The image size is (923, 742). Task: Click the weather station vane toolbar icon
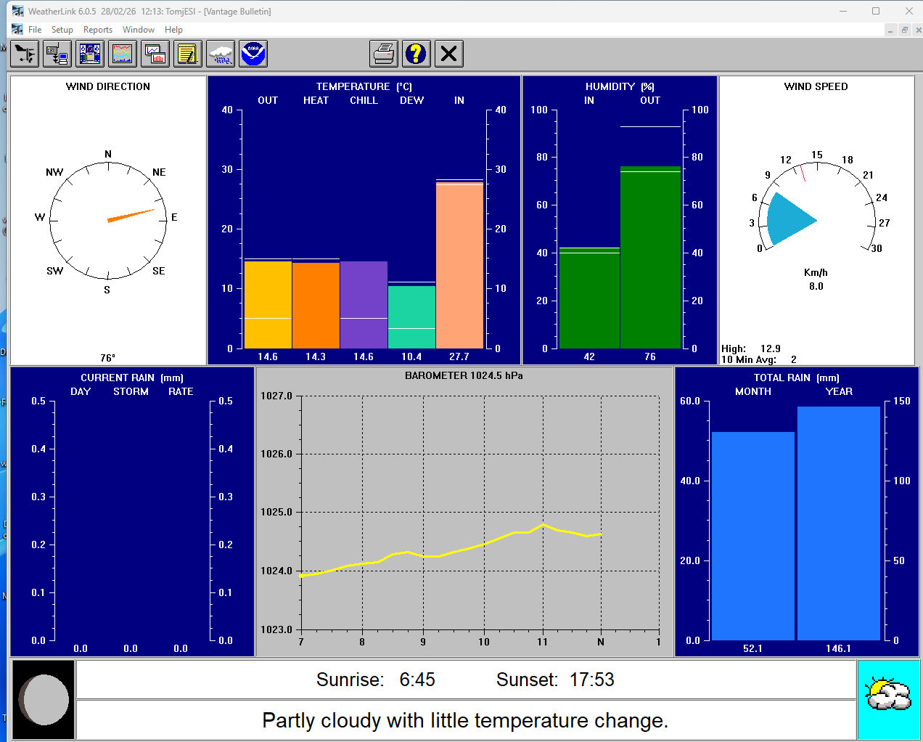(25, 54)
